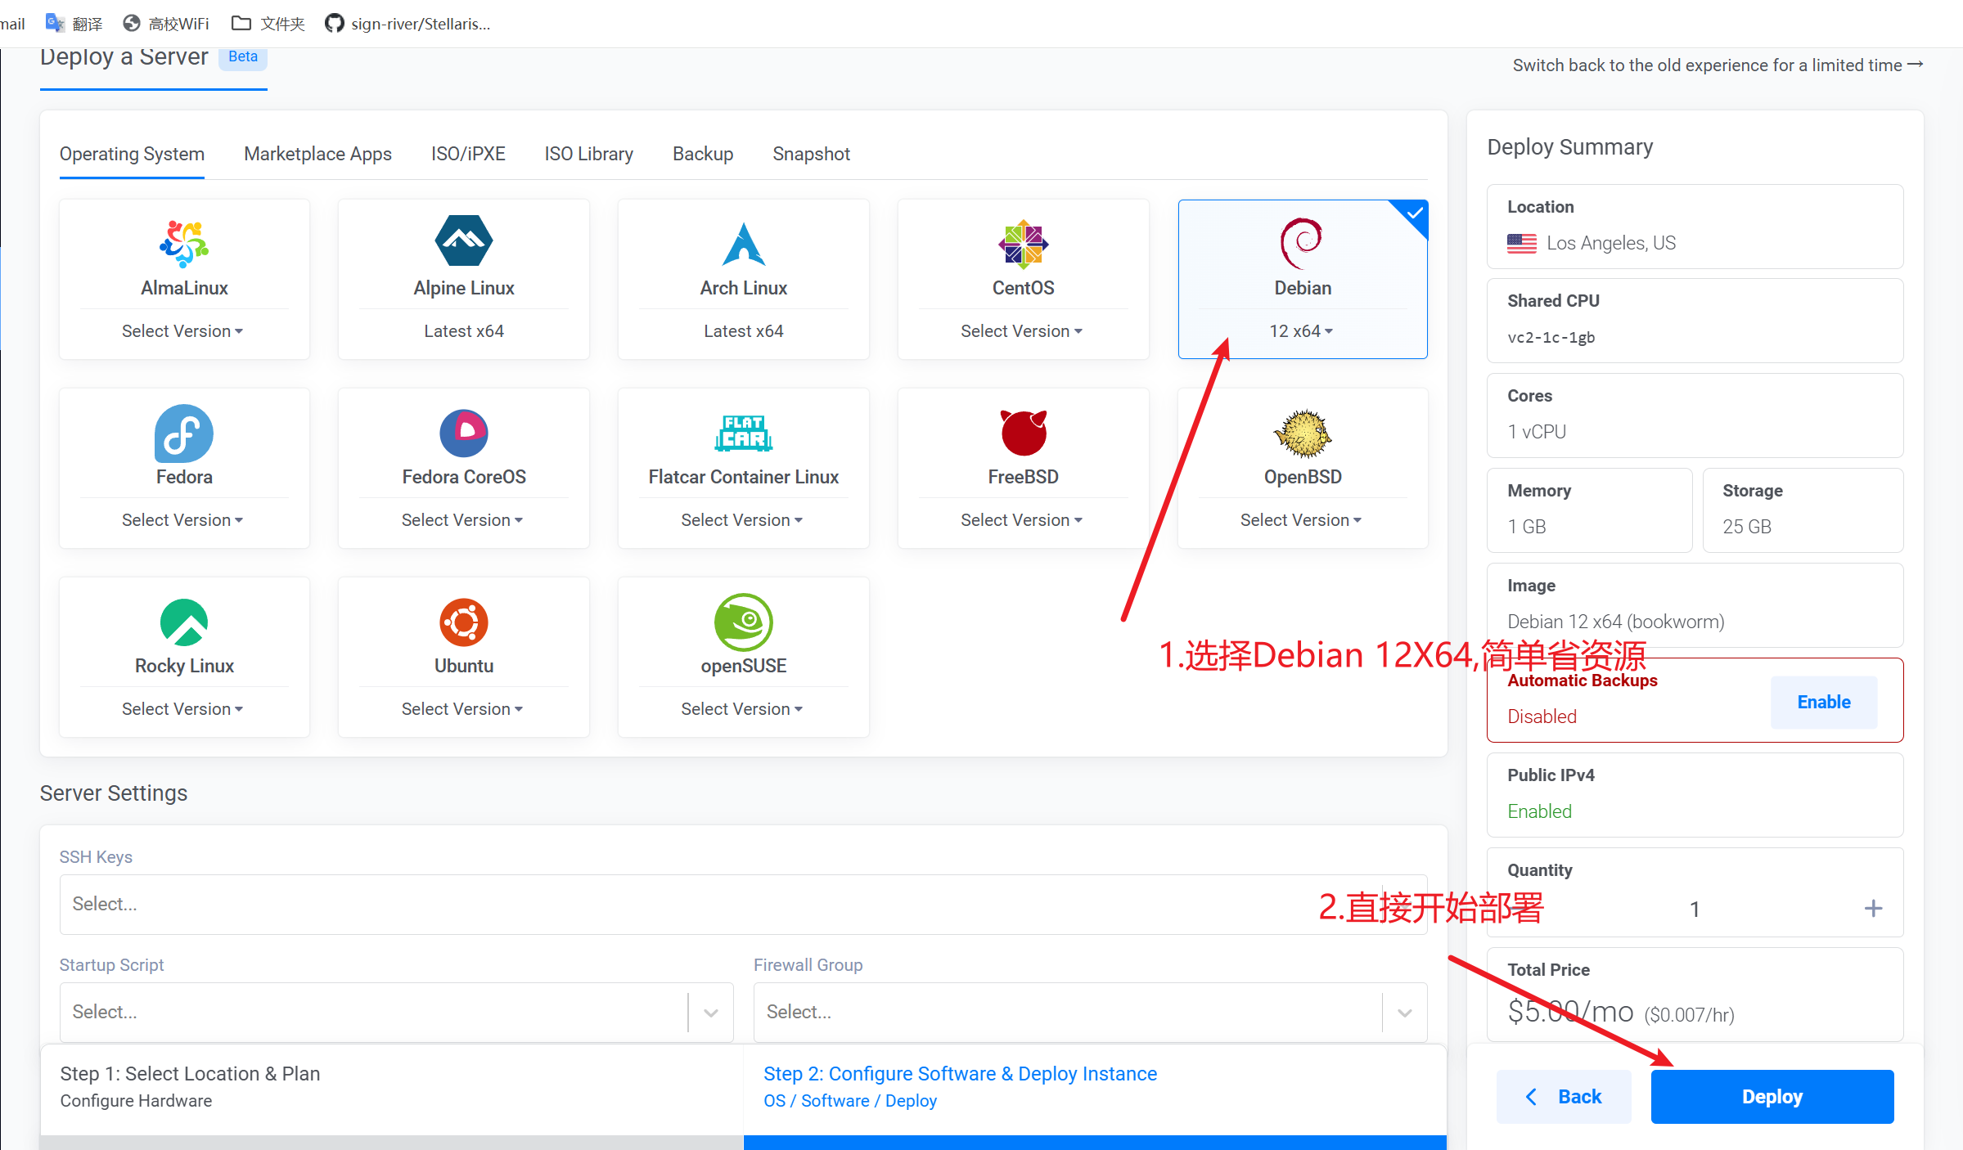This screenshot has width=1963, height=1150.
Task: Click the Arch Linux logo icon
Action: pos(744,244)
